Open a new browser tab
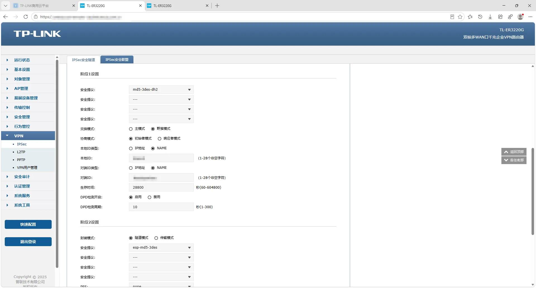Viewport: 536px width, 288px height. pos(217,6)
